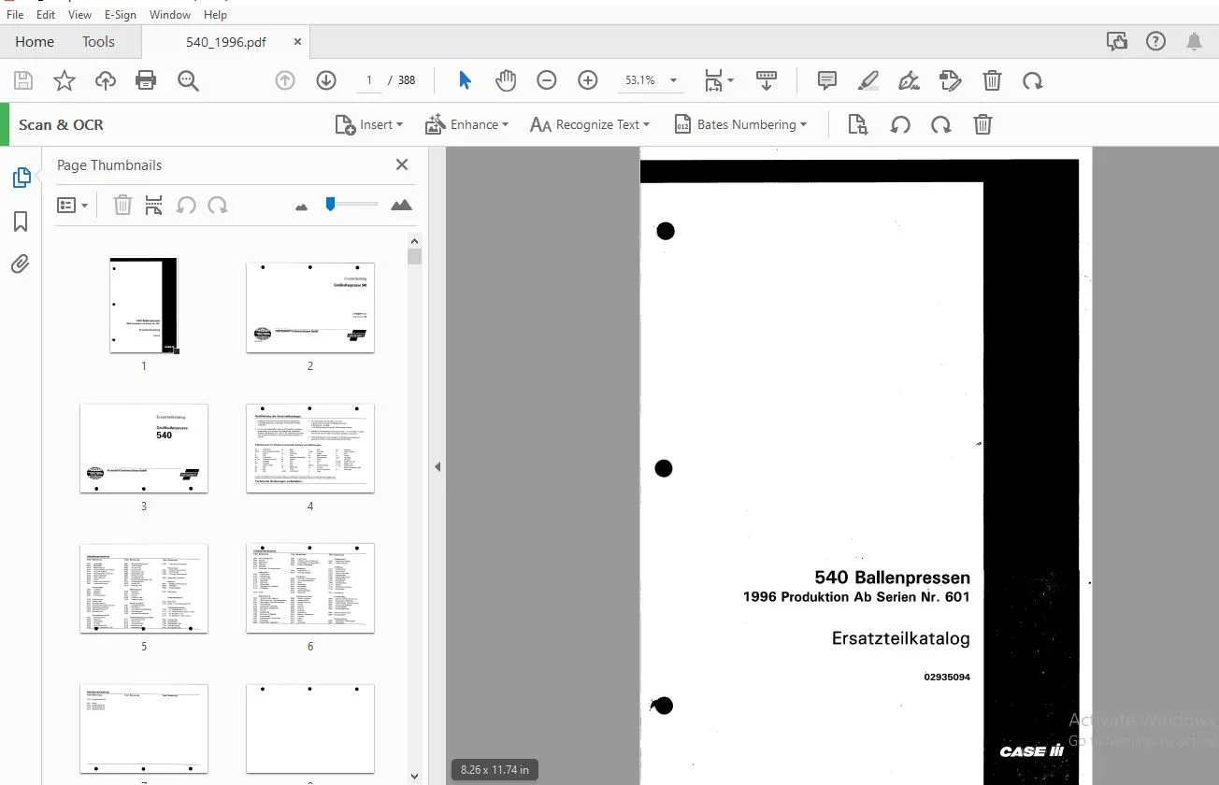
Task: Open the File menu
Action: click(15, 15)
